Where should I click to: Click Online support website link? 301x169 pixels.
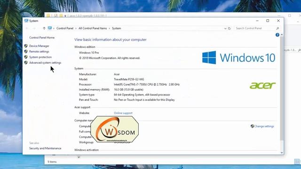coord(123,113)
